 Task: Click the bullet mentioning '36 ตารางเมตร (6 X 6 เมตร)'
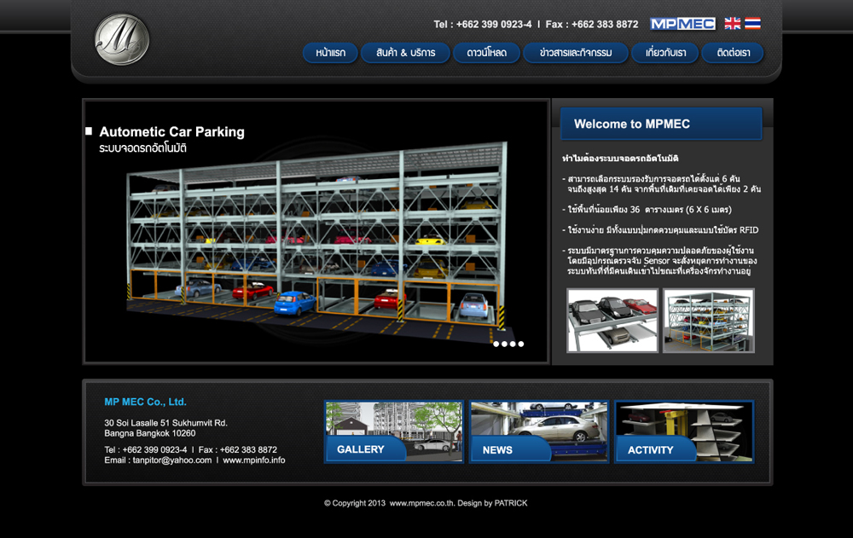point(647,210)
